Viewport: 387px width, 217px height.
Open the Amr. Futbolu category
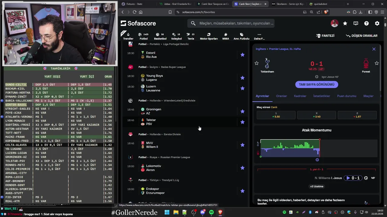tap(242, 36)
